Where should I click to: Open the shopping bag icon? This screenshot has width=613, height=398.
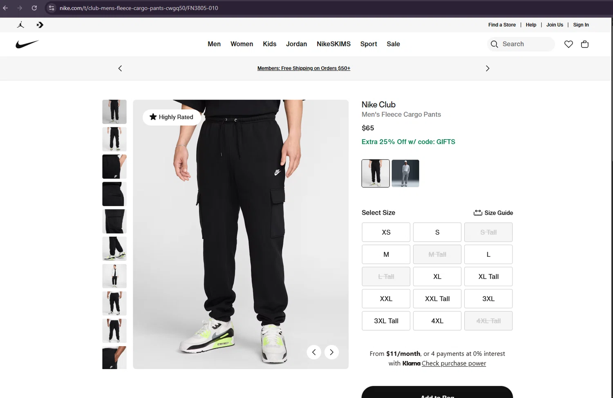[585, 44]
